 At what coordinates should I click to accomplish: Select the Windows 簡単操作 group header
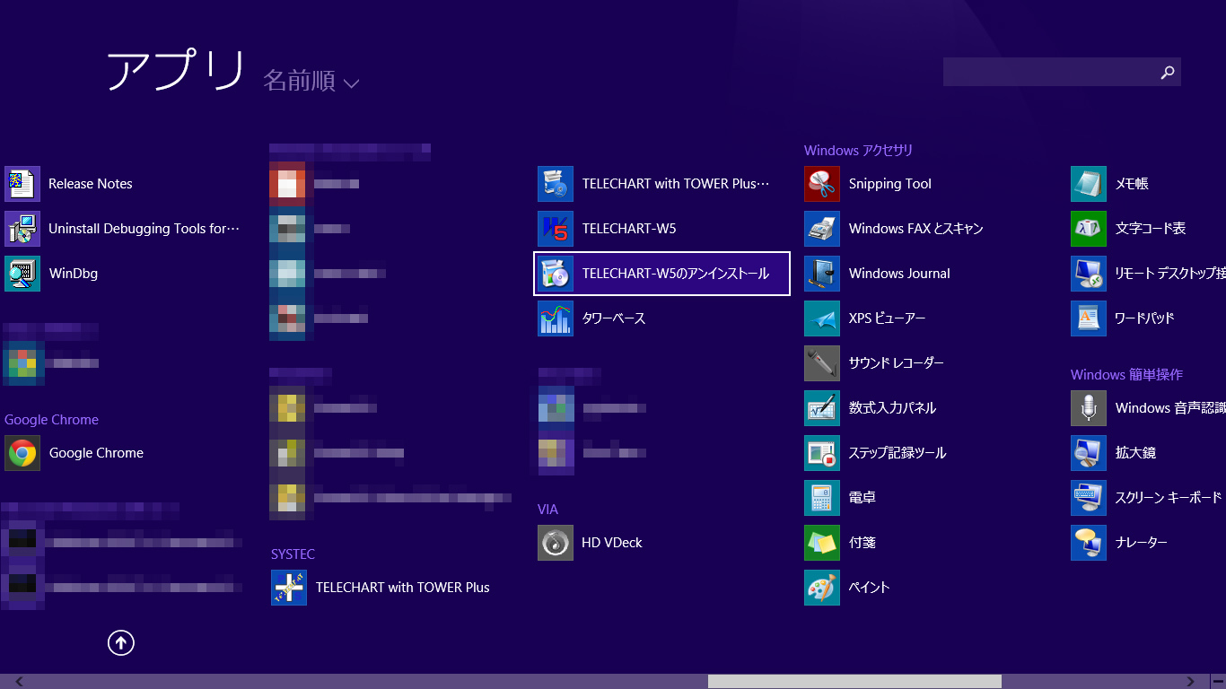pyautogui.click(x=1126, y=375)
